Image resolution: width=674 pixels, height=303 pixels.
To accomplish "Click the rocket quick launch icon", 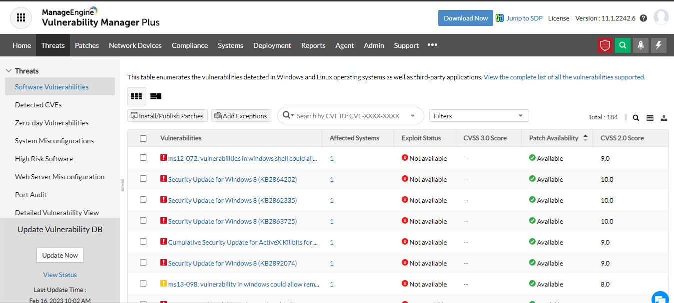I will pos(641,45).
